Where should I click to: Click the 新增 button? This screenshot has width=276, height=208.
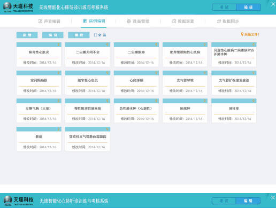(27, 35)
